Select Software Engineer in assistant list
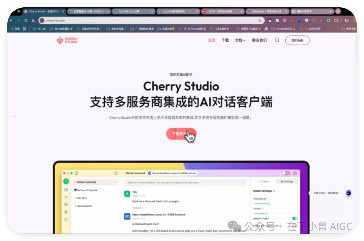 coord(85,190)
